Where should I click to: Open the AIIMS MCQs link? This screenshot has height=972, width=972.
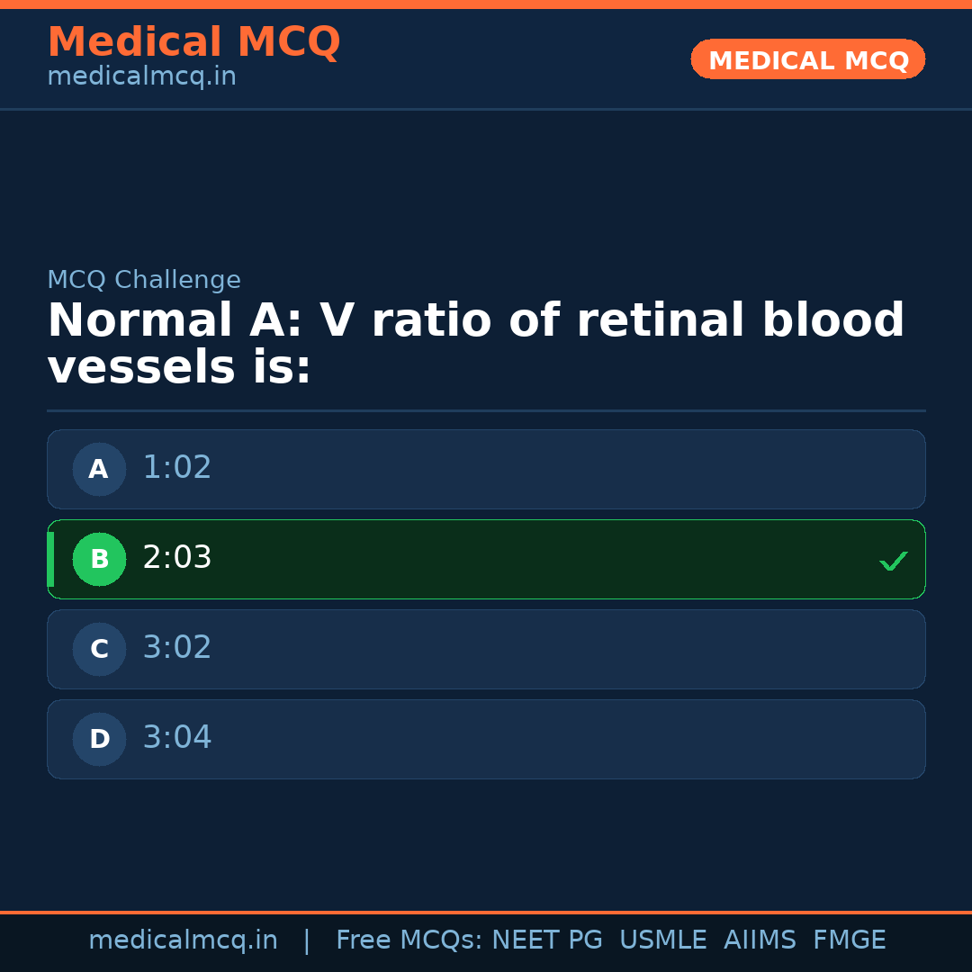(x=760, y=939)
